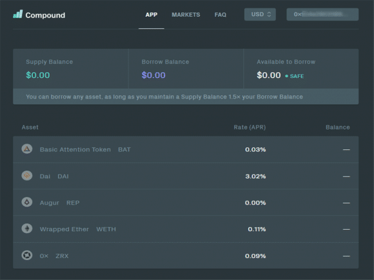Click the Supply Balance label
This screenshot has height=280, width=374.
click(50, 62)
